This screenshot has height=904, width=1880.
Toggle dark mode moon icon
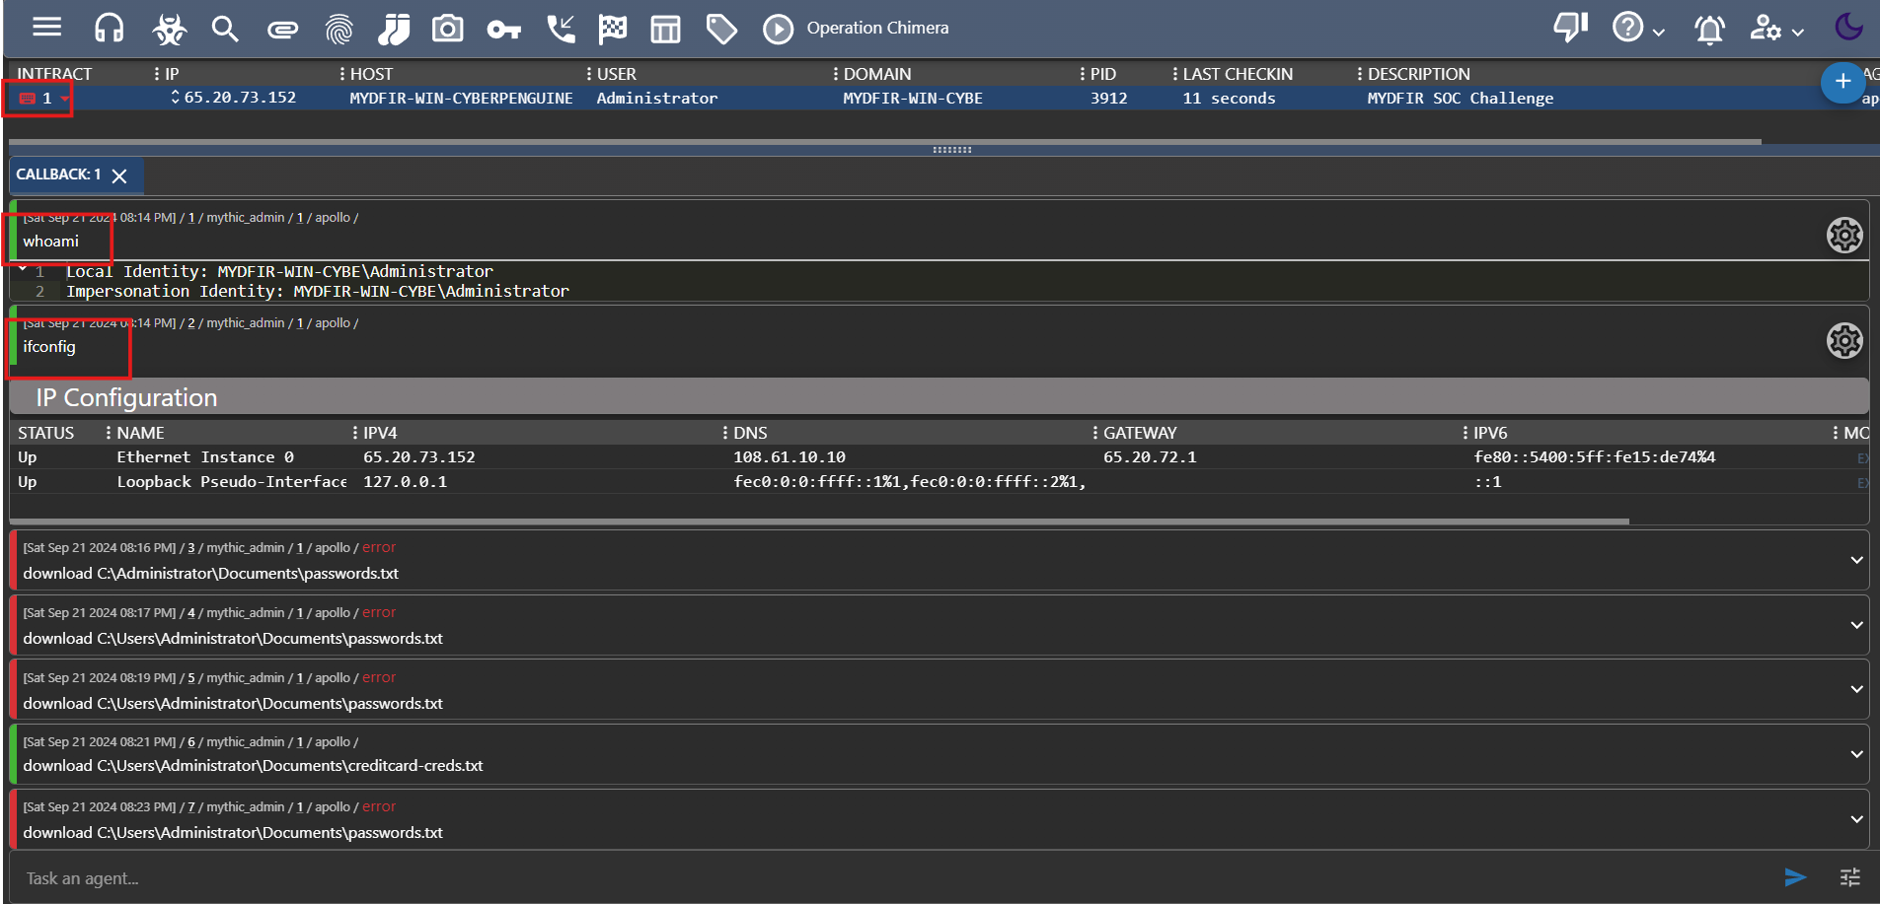[x=1847, y=27]
